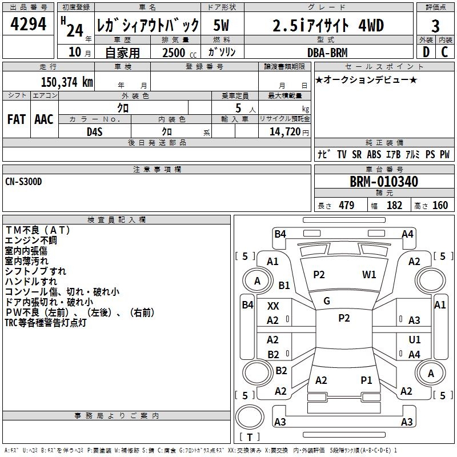
Task: Click the ABS equipment entry
Action: (x=374, y=154)
